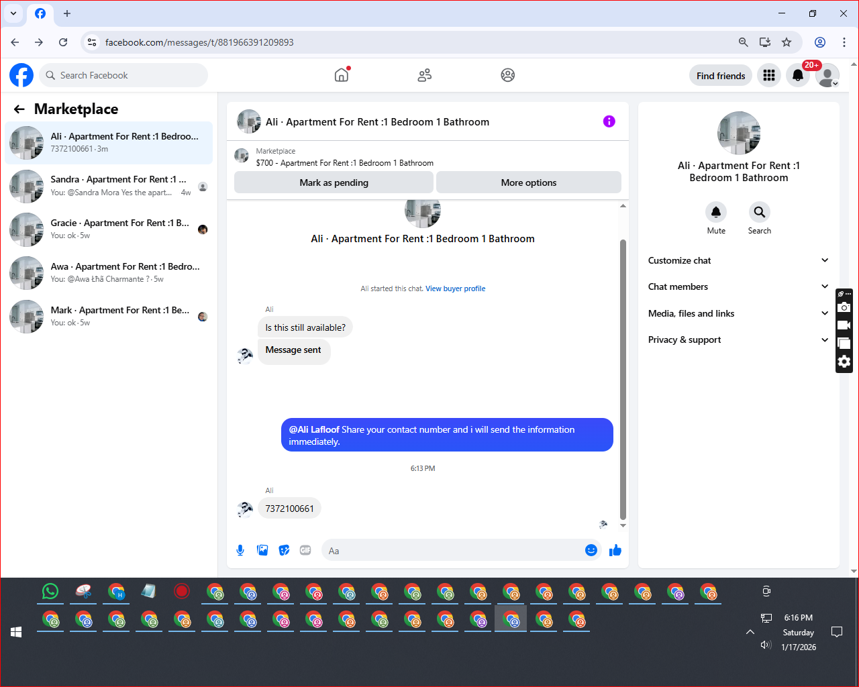Expand Privacy & support section
859x687 pixels.
coord(738,339)
